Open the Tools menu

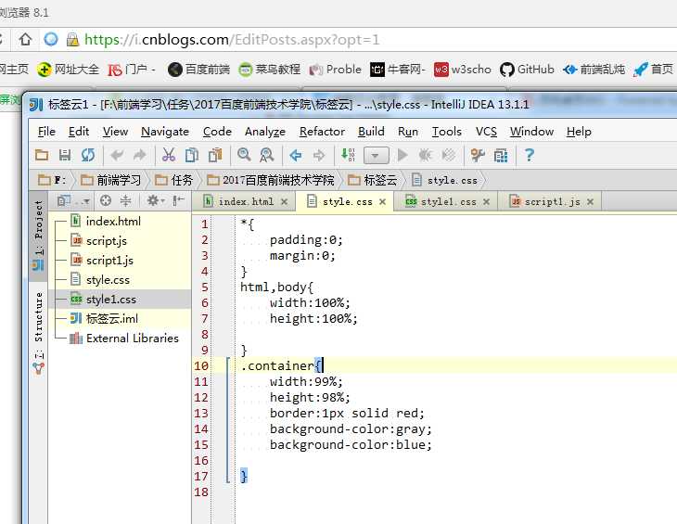[x=447, y=132]
